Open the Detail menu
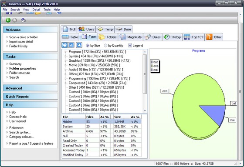 pyautogui.click(x=36, y=10)
